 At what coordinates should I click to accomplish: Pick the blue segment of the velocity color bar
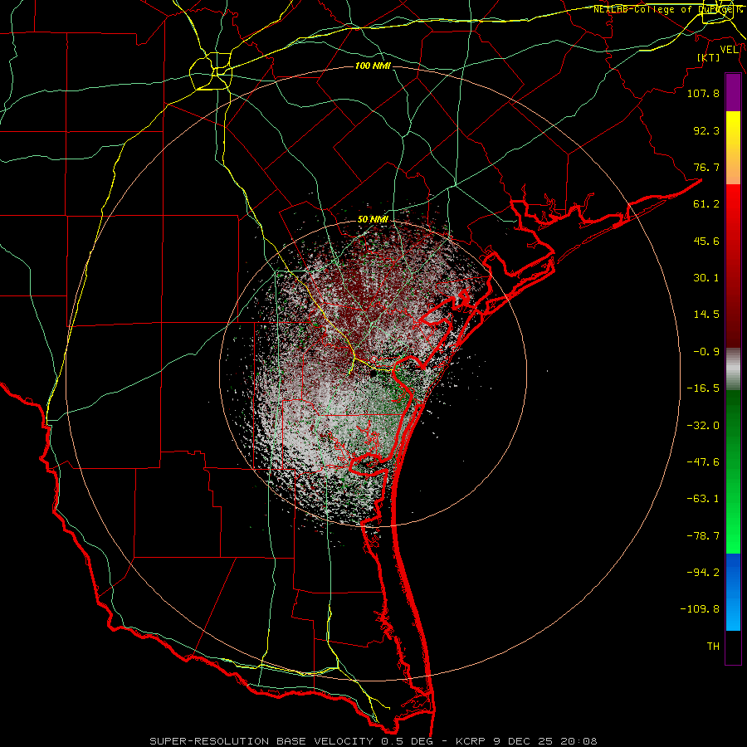tap(733, 592)
